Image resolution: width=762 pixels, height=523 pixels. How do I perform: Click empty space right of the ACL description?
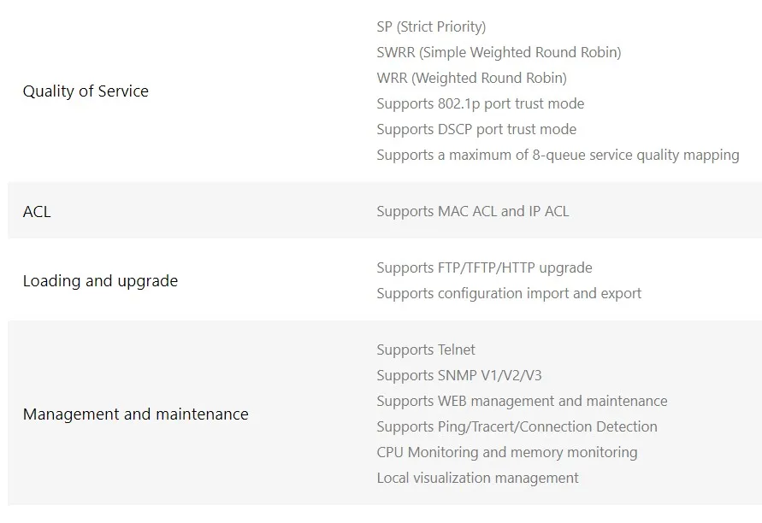click(x=667, y=212)
